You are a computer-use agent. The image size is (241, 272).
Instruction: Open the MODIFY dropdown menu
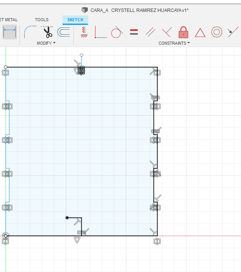click(46, 43)
